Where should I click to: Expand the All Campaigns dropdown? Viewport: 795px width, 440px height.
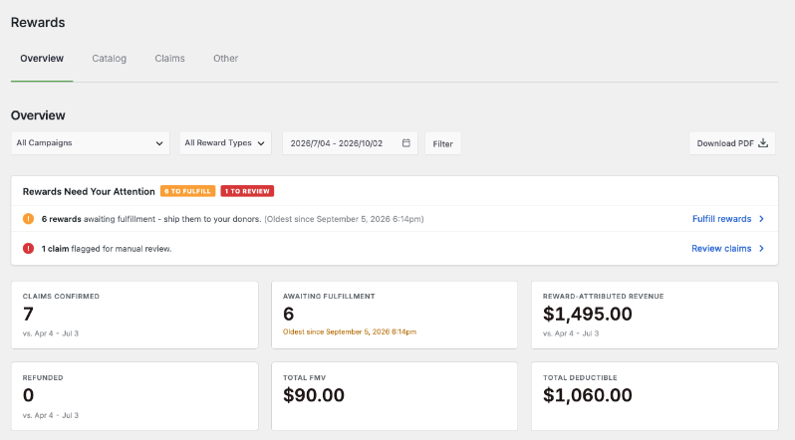tap(91, 143)
